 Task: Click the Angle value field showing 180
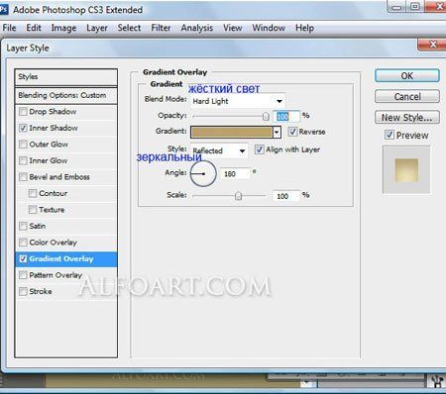pyautogui.click(x=236, y=173)
